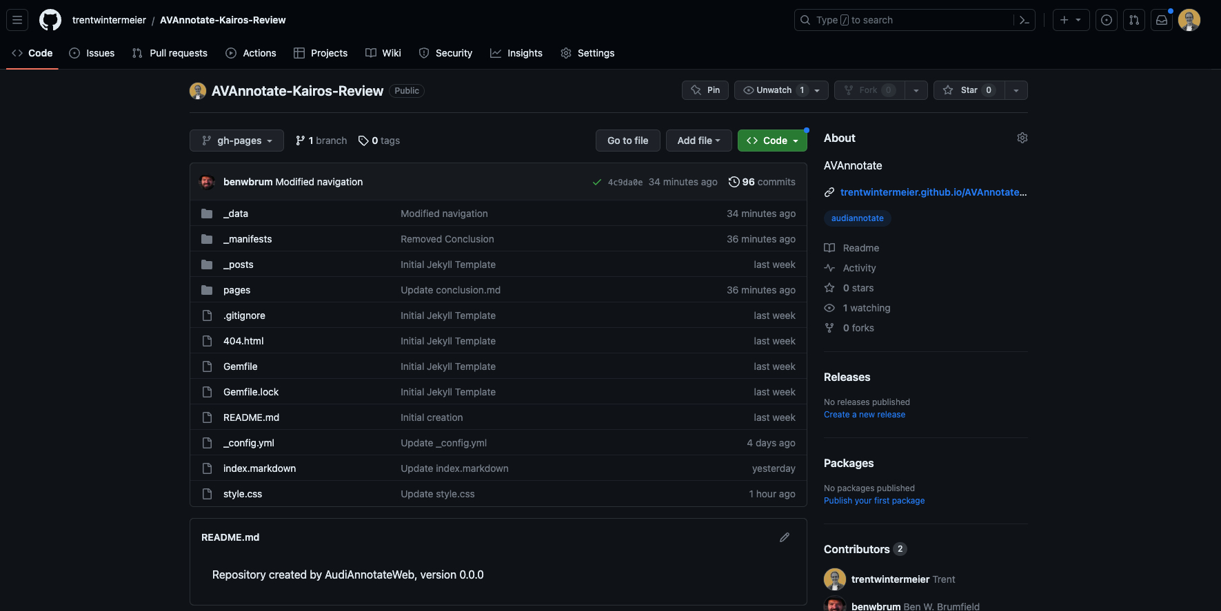
Task: Switch to the Actions tab
Action: (251, 53)
